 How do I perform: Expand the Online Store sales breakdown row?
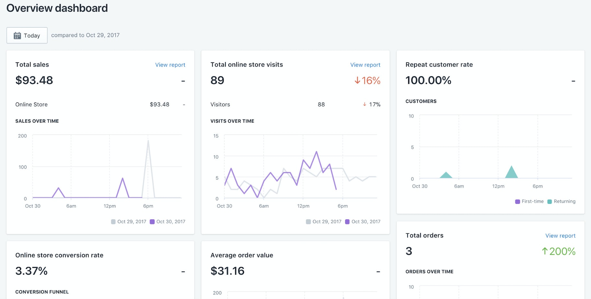click(x=31, y=104)
